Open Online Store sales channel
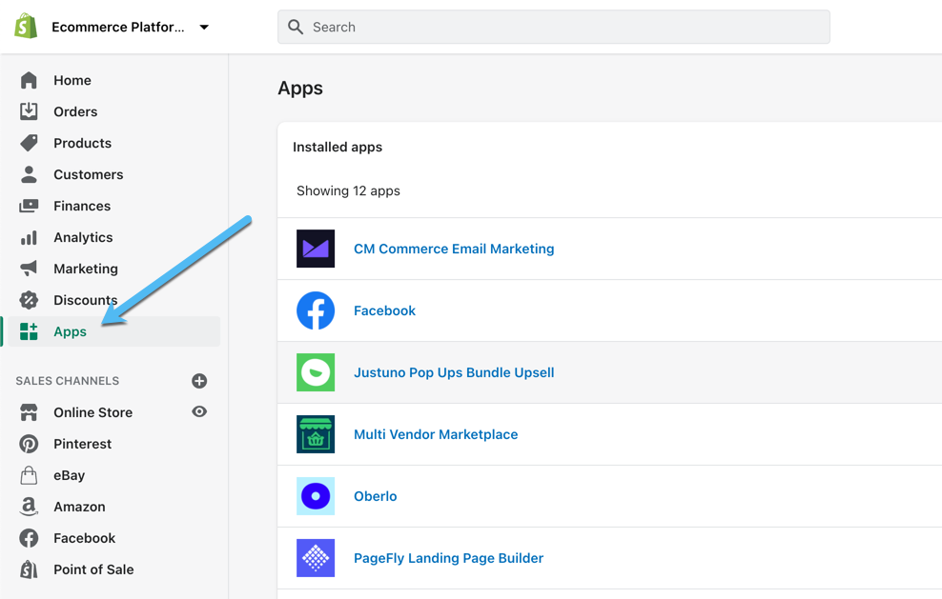Image resolution: width=942 pixels, height=599 pixels. 93,412
